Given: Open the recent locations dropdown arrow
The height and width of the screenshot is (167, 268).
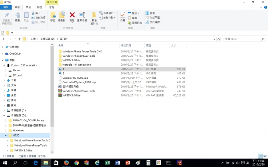Looking at the screenshot, I should coord(15,39).
